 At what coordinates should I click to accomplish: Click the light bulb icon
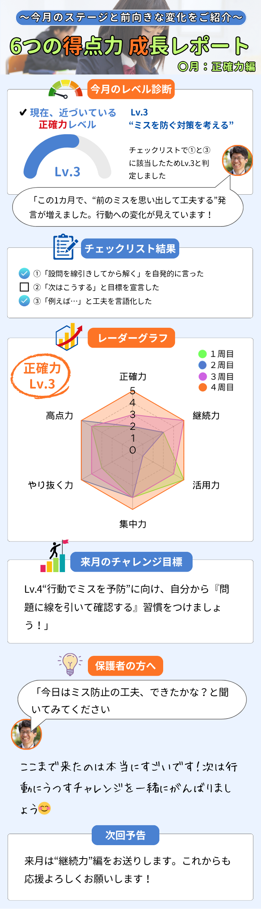(70, 664)
